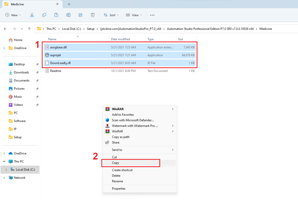The width and height of the screenshot is (298, 200).
Task: Select the Readme text document
Action: click(x=55, y=71)
